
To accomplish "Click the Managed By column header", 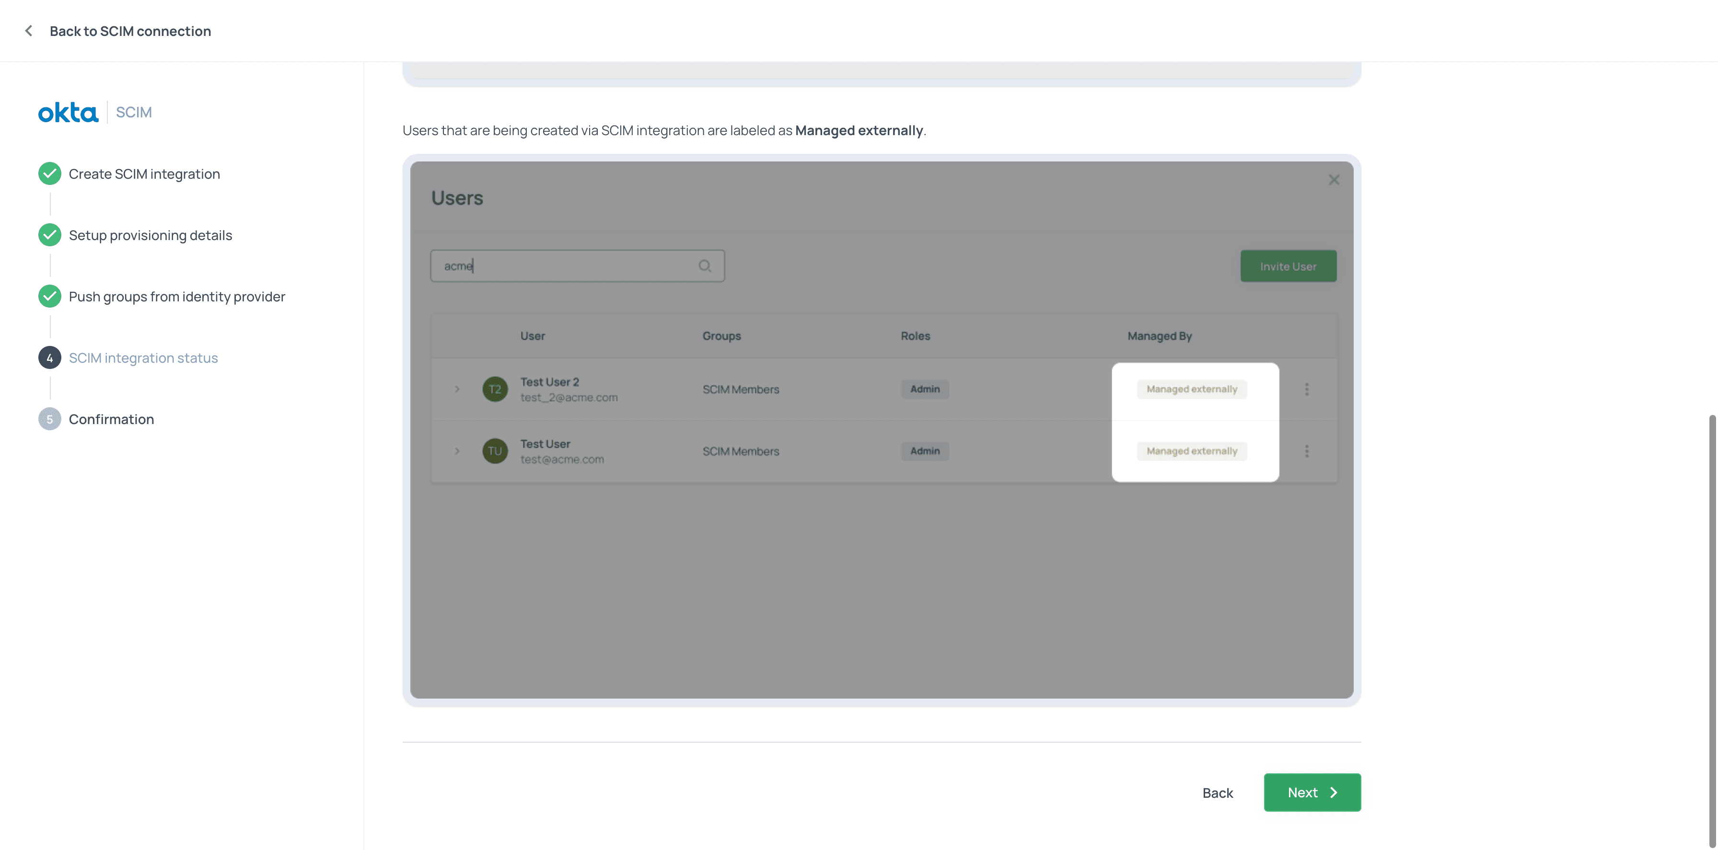I will 1159,336.
